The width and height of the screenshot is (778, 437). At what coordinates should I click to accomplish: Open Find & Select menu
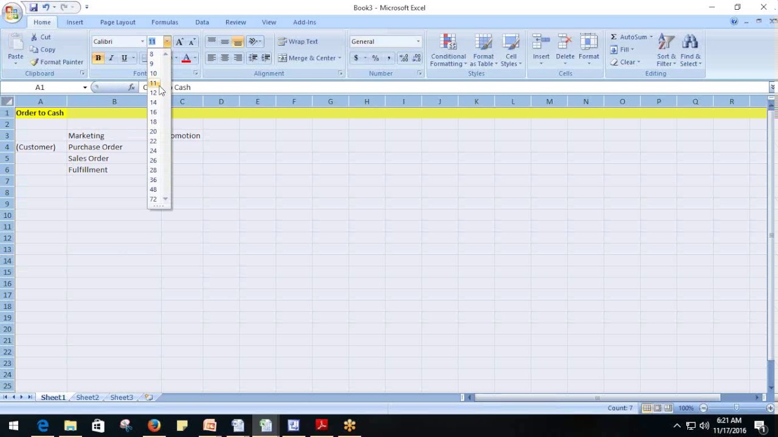click(x=690, y=50)
